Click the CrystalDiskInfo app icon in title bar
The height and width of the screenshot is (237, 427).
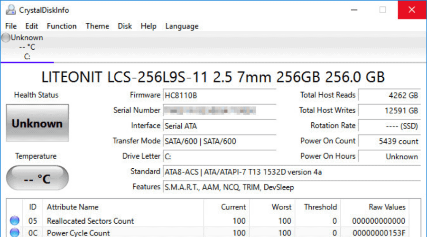[10, 10]
